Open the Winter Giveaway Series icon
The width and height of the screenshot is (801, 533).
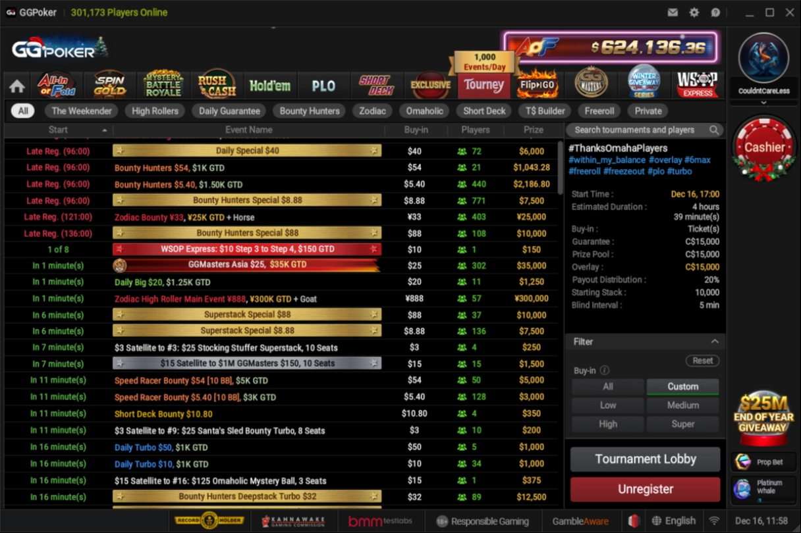[644, 82]
